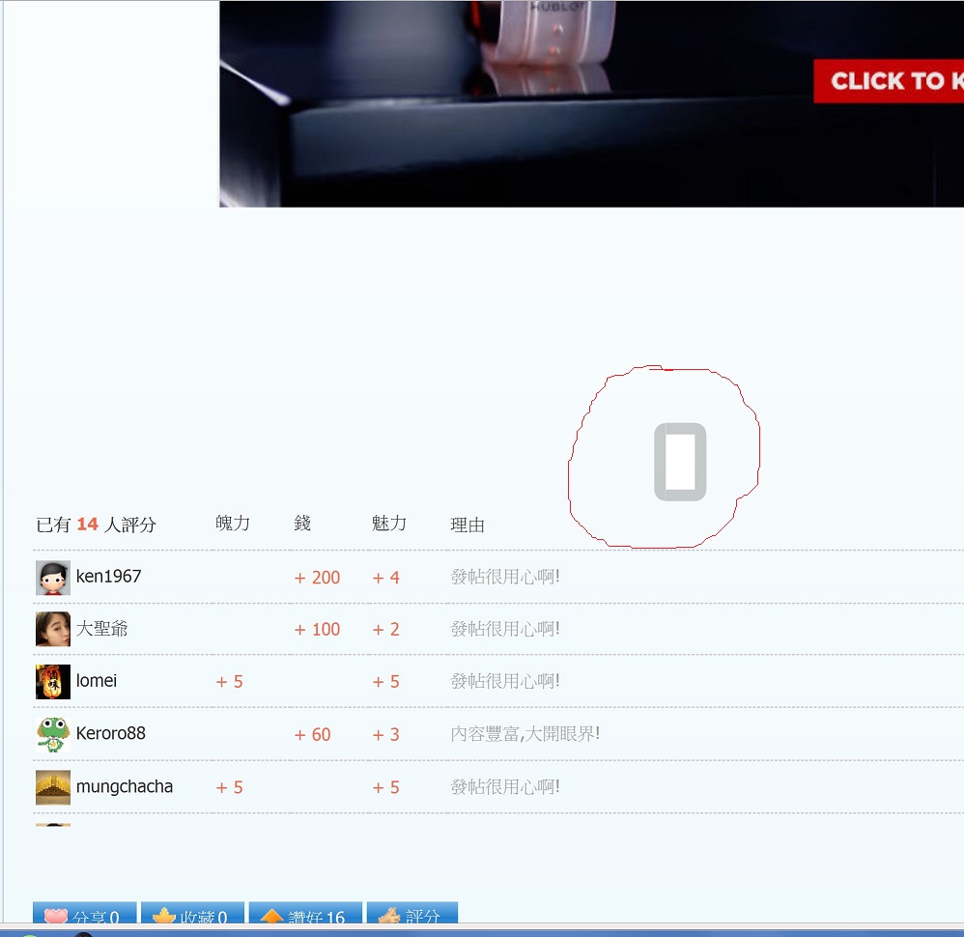
Task: Click the gray rectangle inside the red circle
Action: pyautogui.click(x=680, y=462)
